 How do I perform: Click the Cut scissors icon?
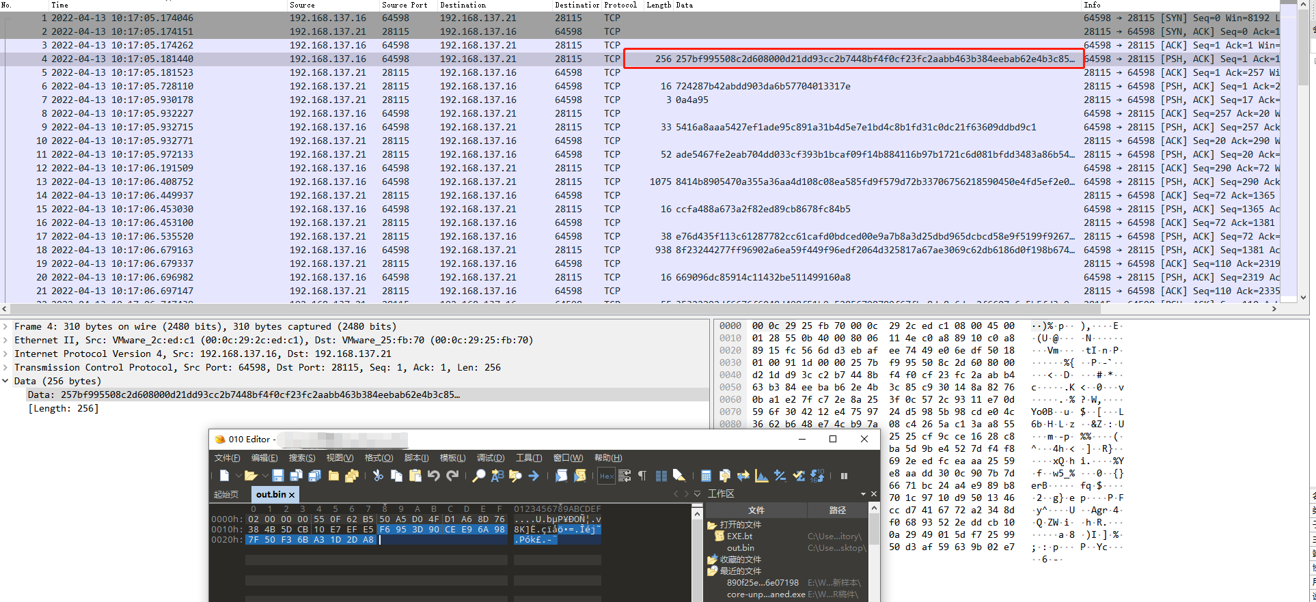378,476
